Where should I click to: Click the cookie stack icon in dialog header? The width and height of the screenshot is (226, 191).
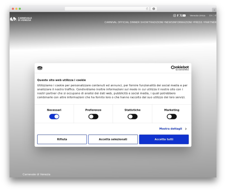click(40, 68)
